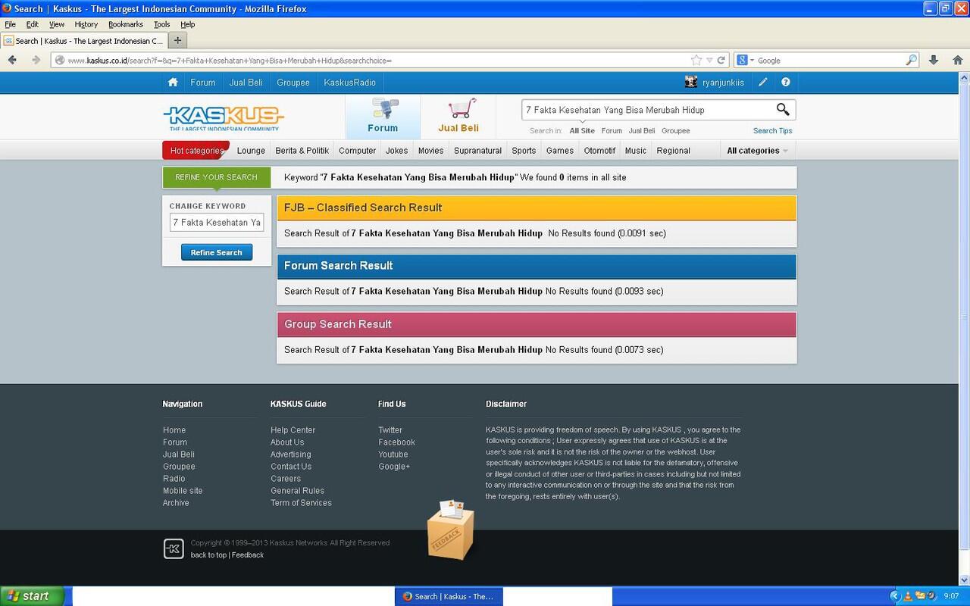
Task: Reload the page with refresh icon
Action: click(x=721, y=60)
